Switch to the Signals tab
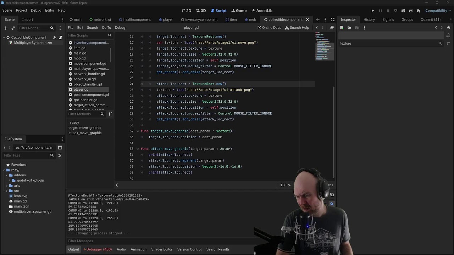 (x=388, y=19)
